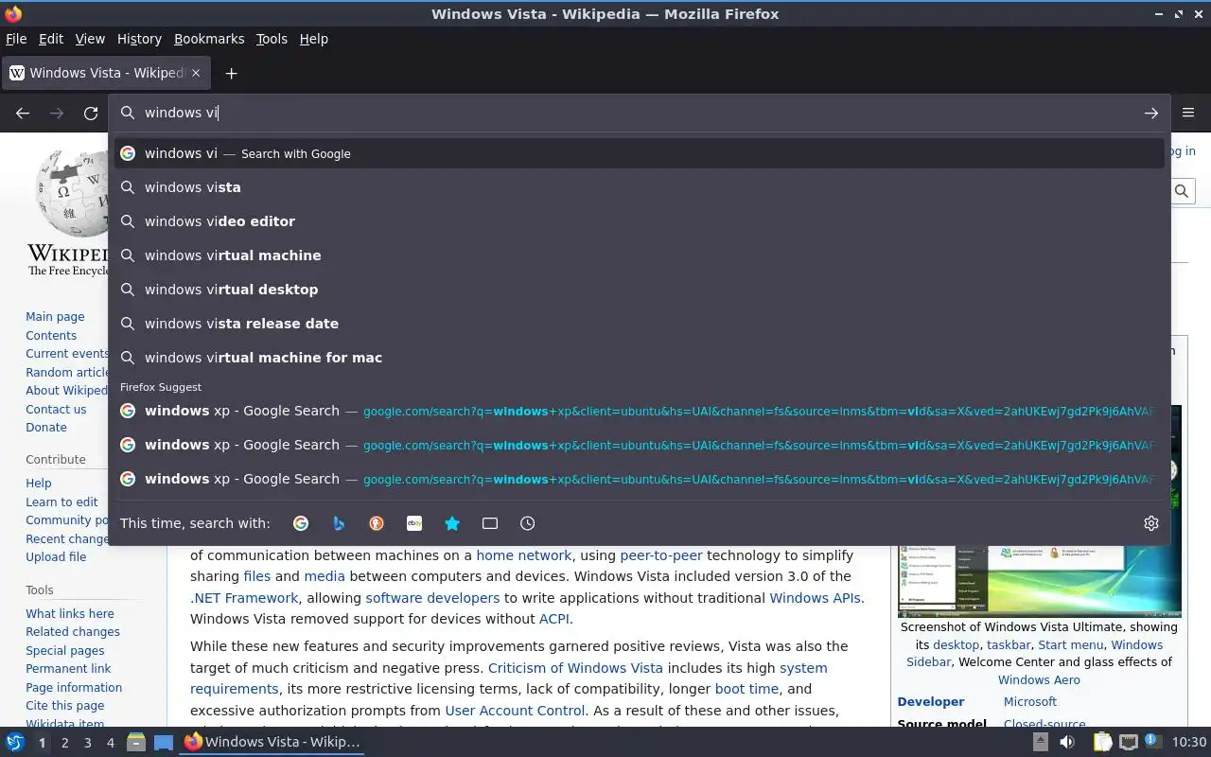Screen dimensions: 1211x757
Task: Open the Bookmarks menu
Action: [x=209, y=39]
